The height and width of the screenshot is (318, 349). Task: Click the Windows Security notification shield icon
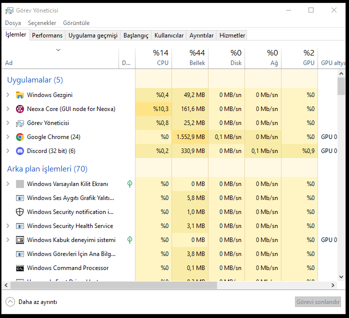[x=20, y=212]
